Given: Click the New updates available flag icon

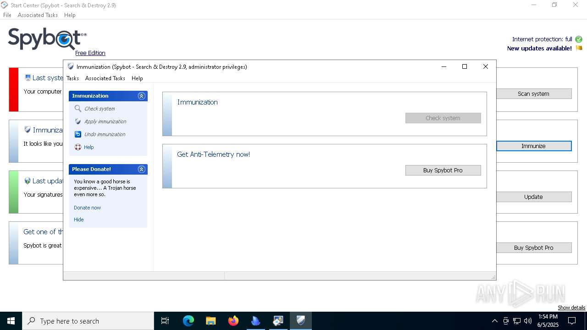Looking at the screenshot, I should point(579,48).
